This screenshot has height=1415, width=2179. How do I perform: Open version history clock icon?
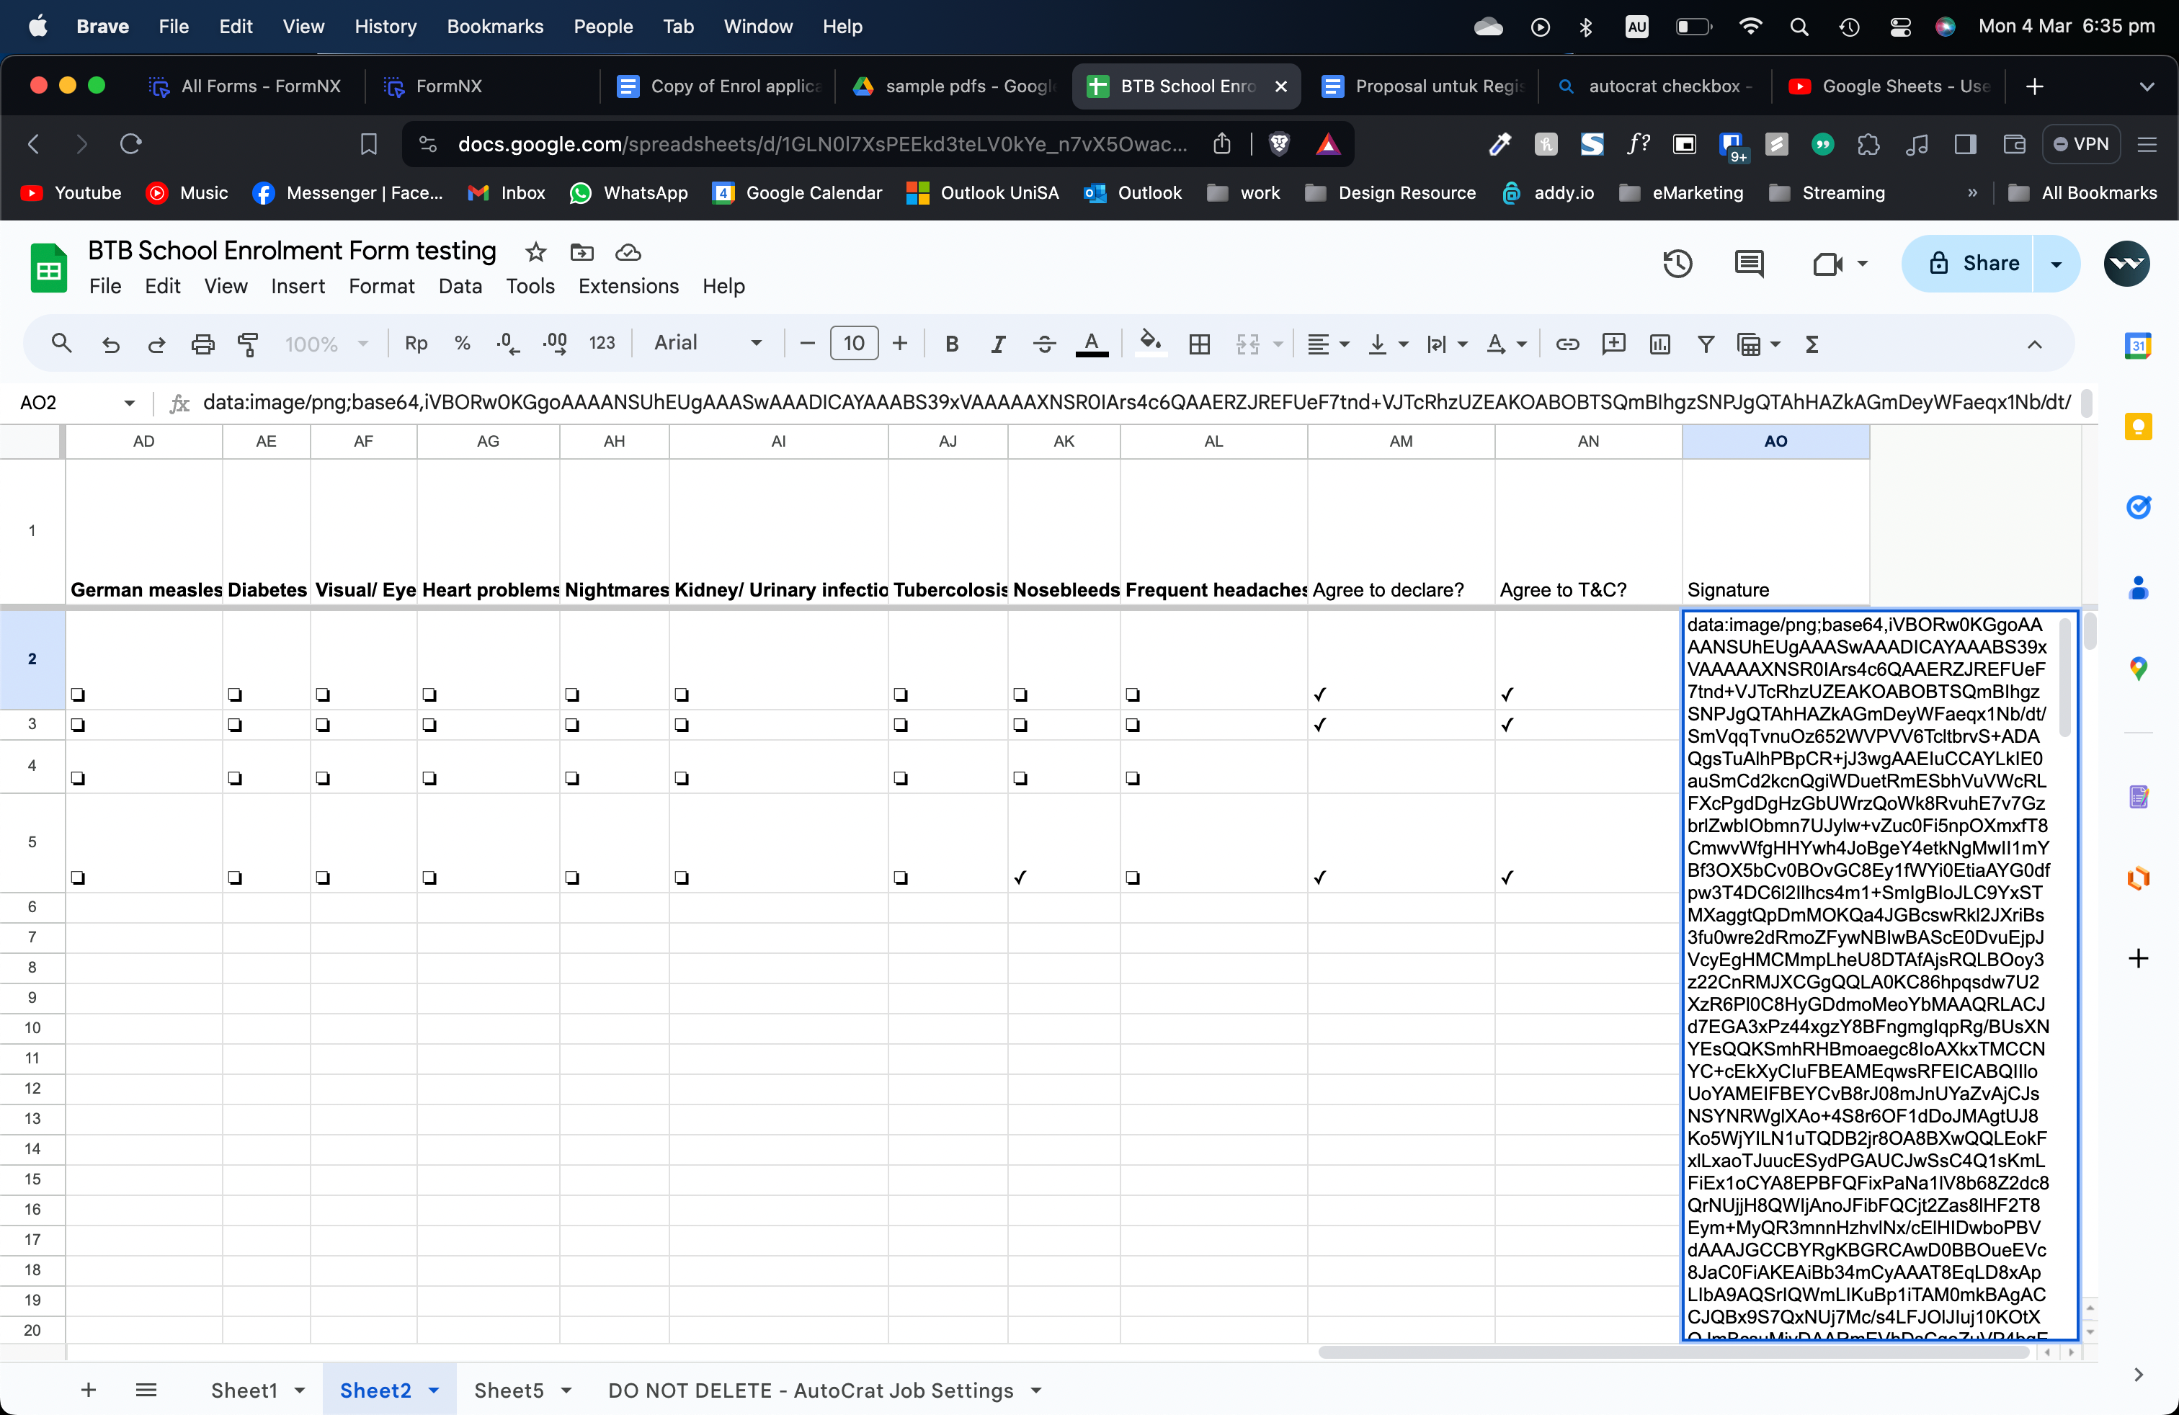point(1677,264)
